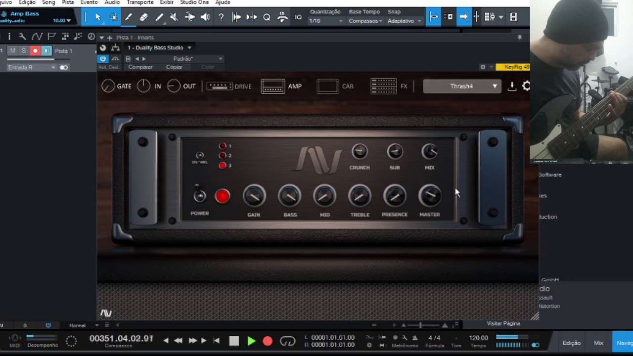The height and width of the screenshot is (356, 633).
Task: Open the Quantização 1/16 dropdown
Action: pos(326,21)
